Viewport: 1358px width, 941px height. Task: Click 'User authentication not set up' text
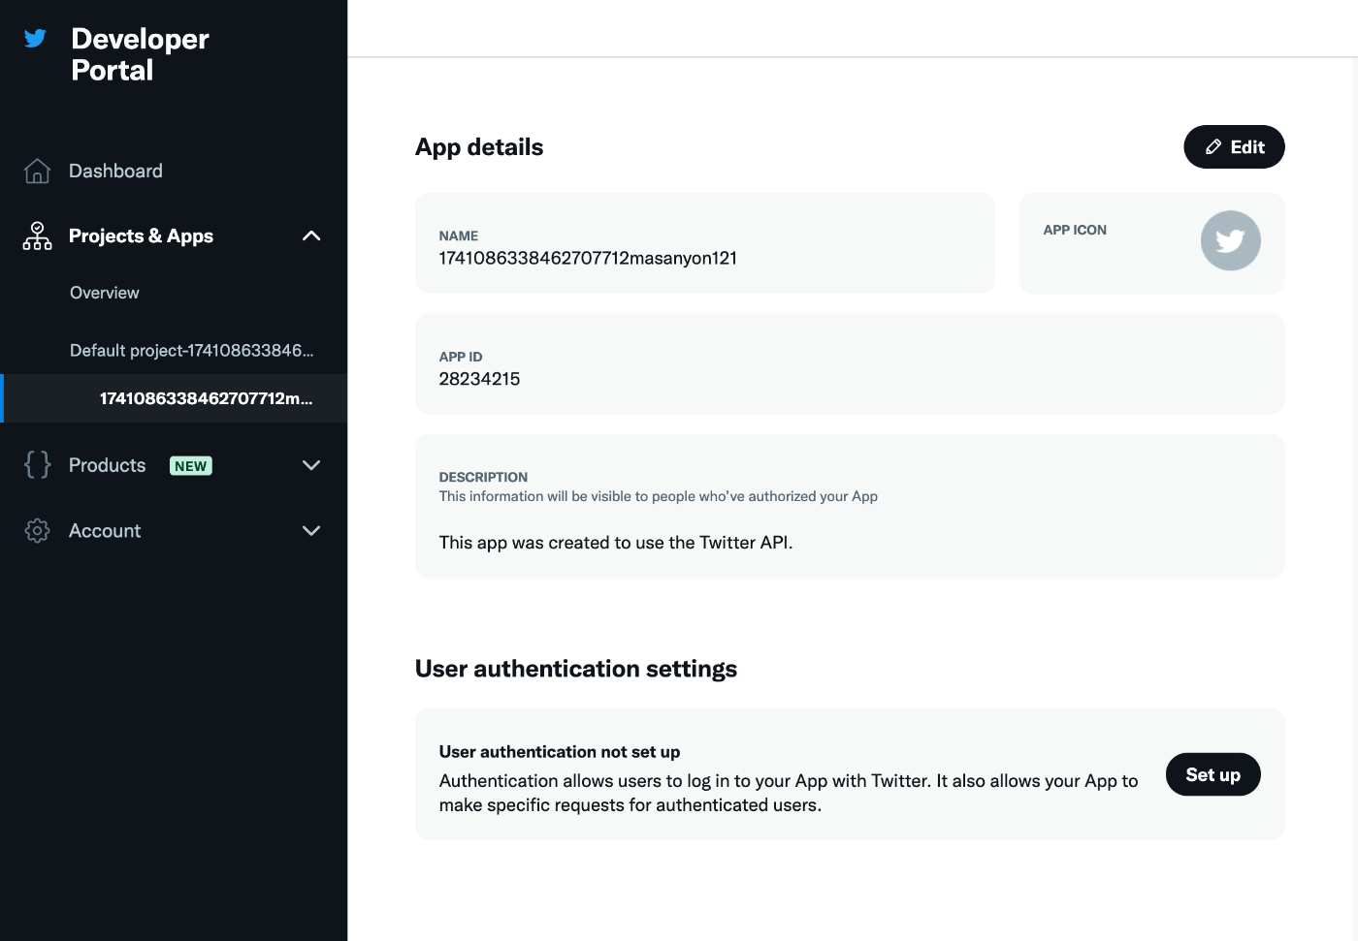pyautogui.click(x=560, y=752)
